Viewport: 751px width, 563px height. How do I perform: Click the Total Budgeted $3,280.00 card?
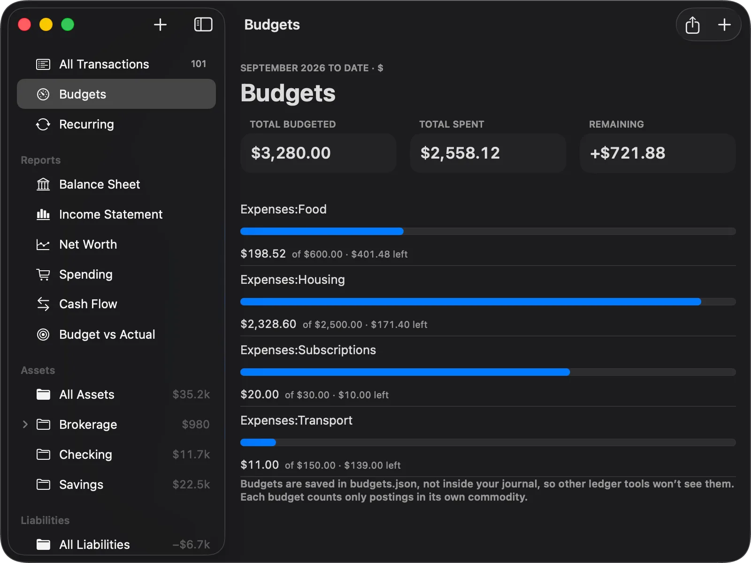[x=318, y=153]
